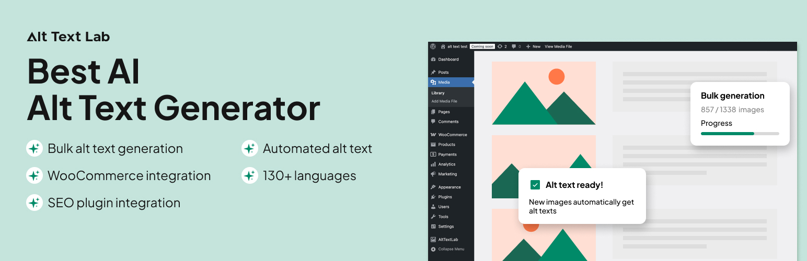Open the Dashboard menu item
The width and height of the screenshot is (807, 261).
[451, 60]
